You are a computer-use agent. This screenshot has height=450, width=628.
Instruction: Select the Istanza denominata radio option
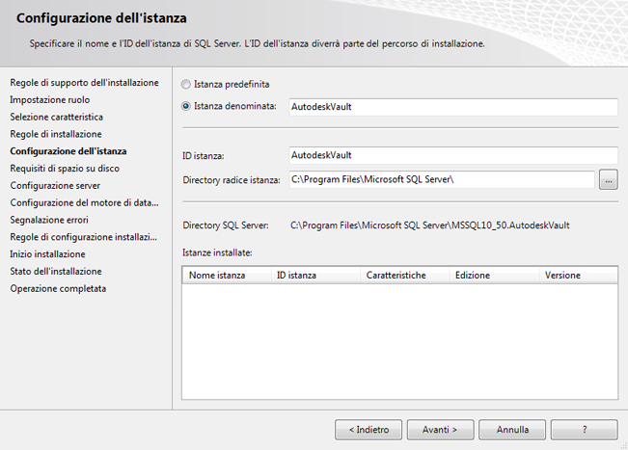pos(186,106)
